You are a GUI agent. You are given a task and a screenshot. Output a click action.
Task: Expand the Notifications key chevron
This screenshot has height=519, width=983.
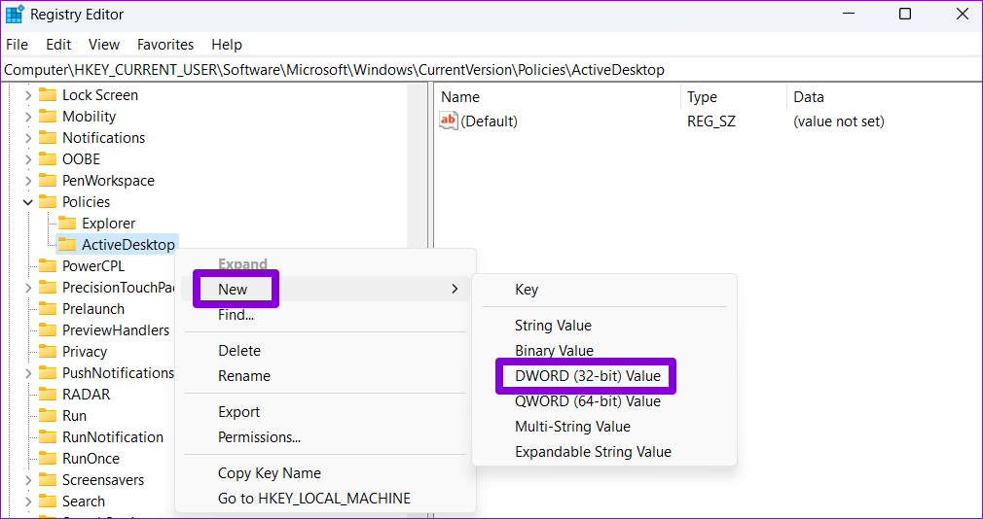(27, 138)
